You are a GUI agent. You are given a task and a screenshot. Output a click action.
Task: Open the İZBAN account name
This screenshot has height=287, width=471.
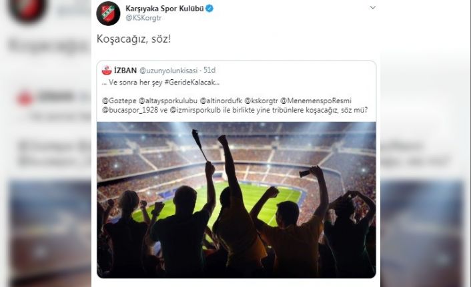pos(125,71)
